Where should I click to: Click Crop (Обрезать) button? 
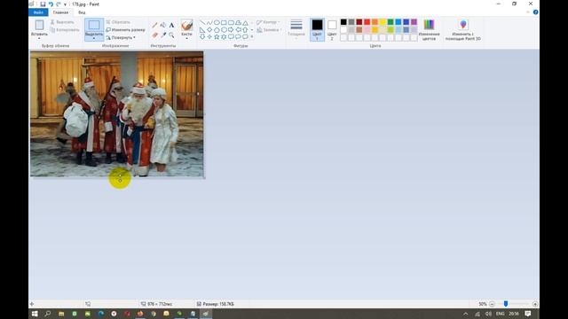point(118,22)
